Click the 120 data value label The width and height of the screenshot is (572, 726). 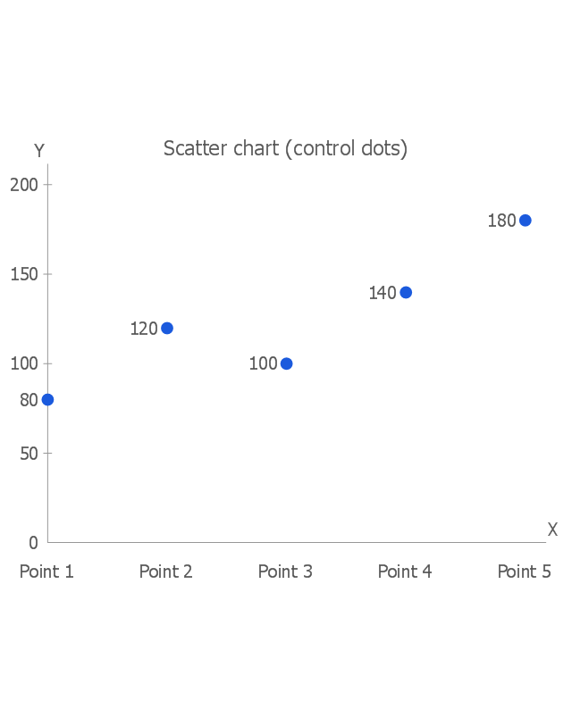click(144, 329)
